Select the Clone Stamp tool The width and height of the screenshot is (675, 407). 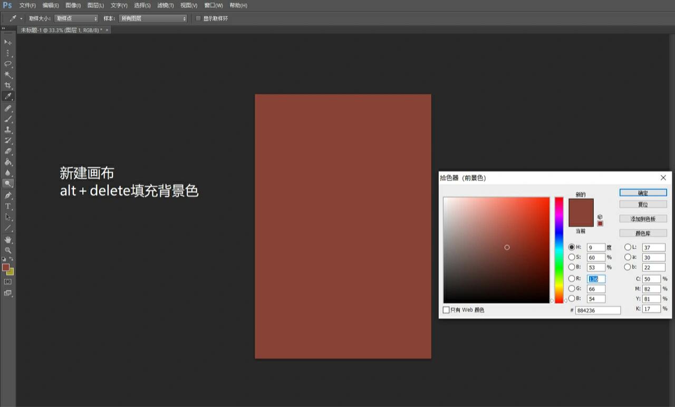pyautogui.click(x=8, y=130)
